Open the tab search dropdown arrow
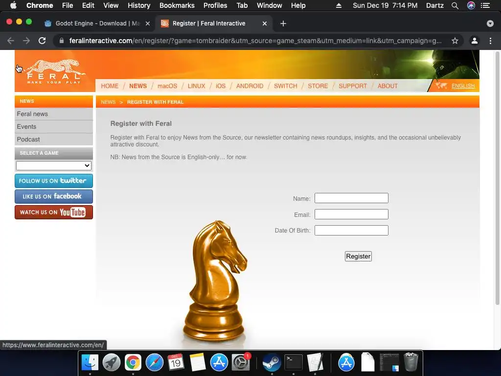The image size is (501, 376). pos(490,23)
